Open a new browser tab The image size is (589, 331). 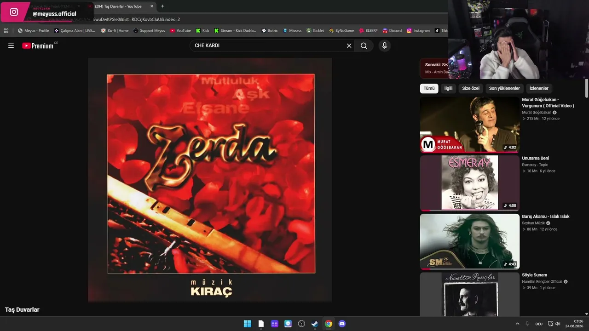(162, 6)
